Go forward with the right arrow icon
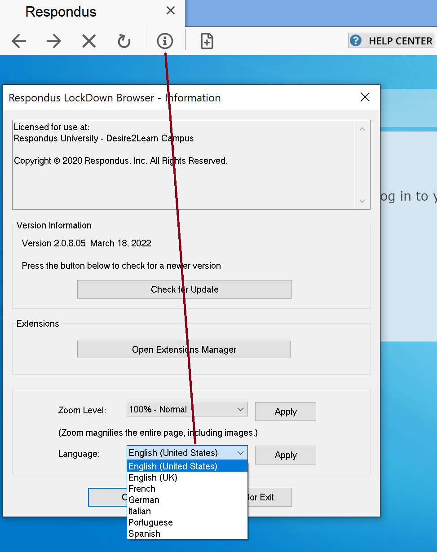Viewport: 437px width, 552px height. (x=54, y=41)
